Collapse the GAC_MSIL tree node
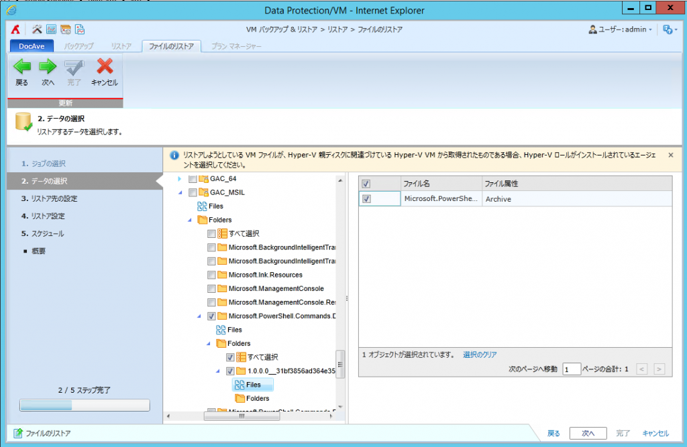This screenshot has width=687, height=447. coord(180,192)
